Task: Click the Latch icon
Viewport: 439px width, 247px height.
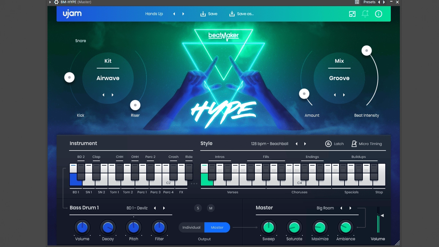Action: pyautogui.click(x=328, y=144)
